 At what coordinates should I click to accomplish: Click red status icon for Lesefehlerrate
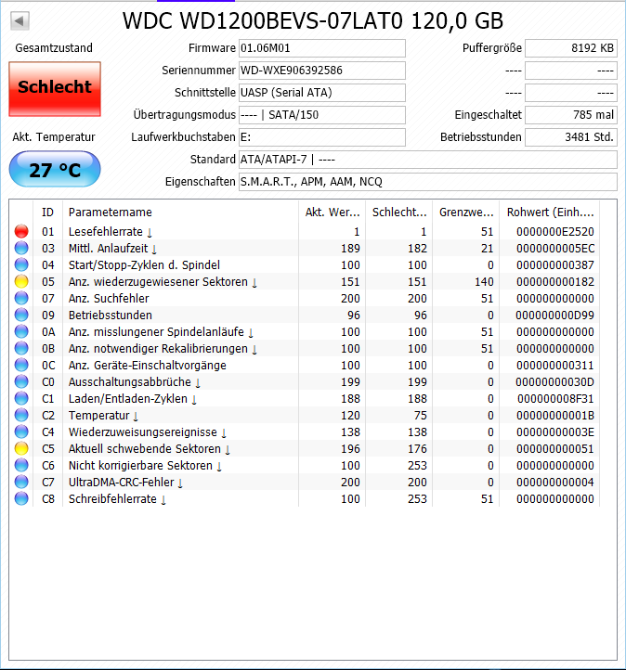tap(21, 231)
